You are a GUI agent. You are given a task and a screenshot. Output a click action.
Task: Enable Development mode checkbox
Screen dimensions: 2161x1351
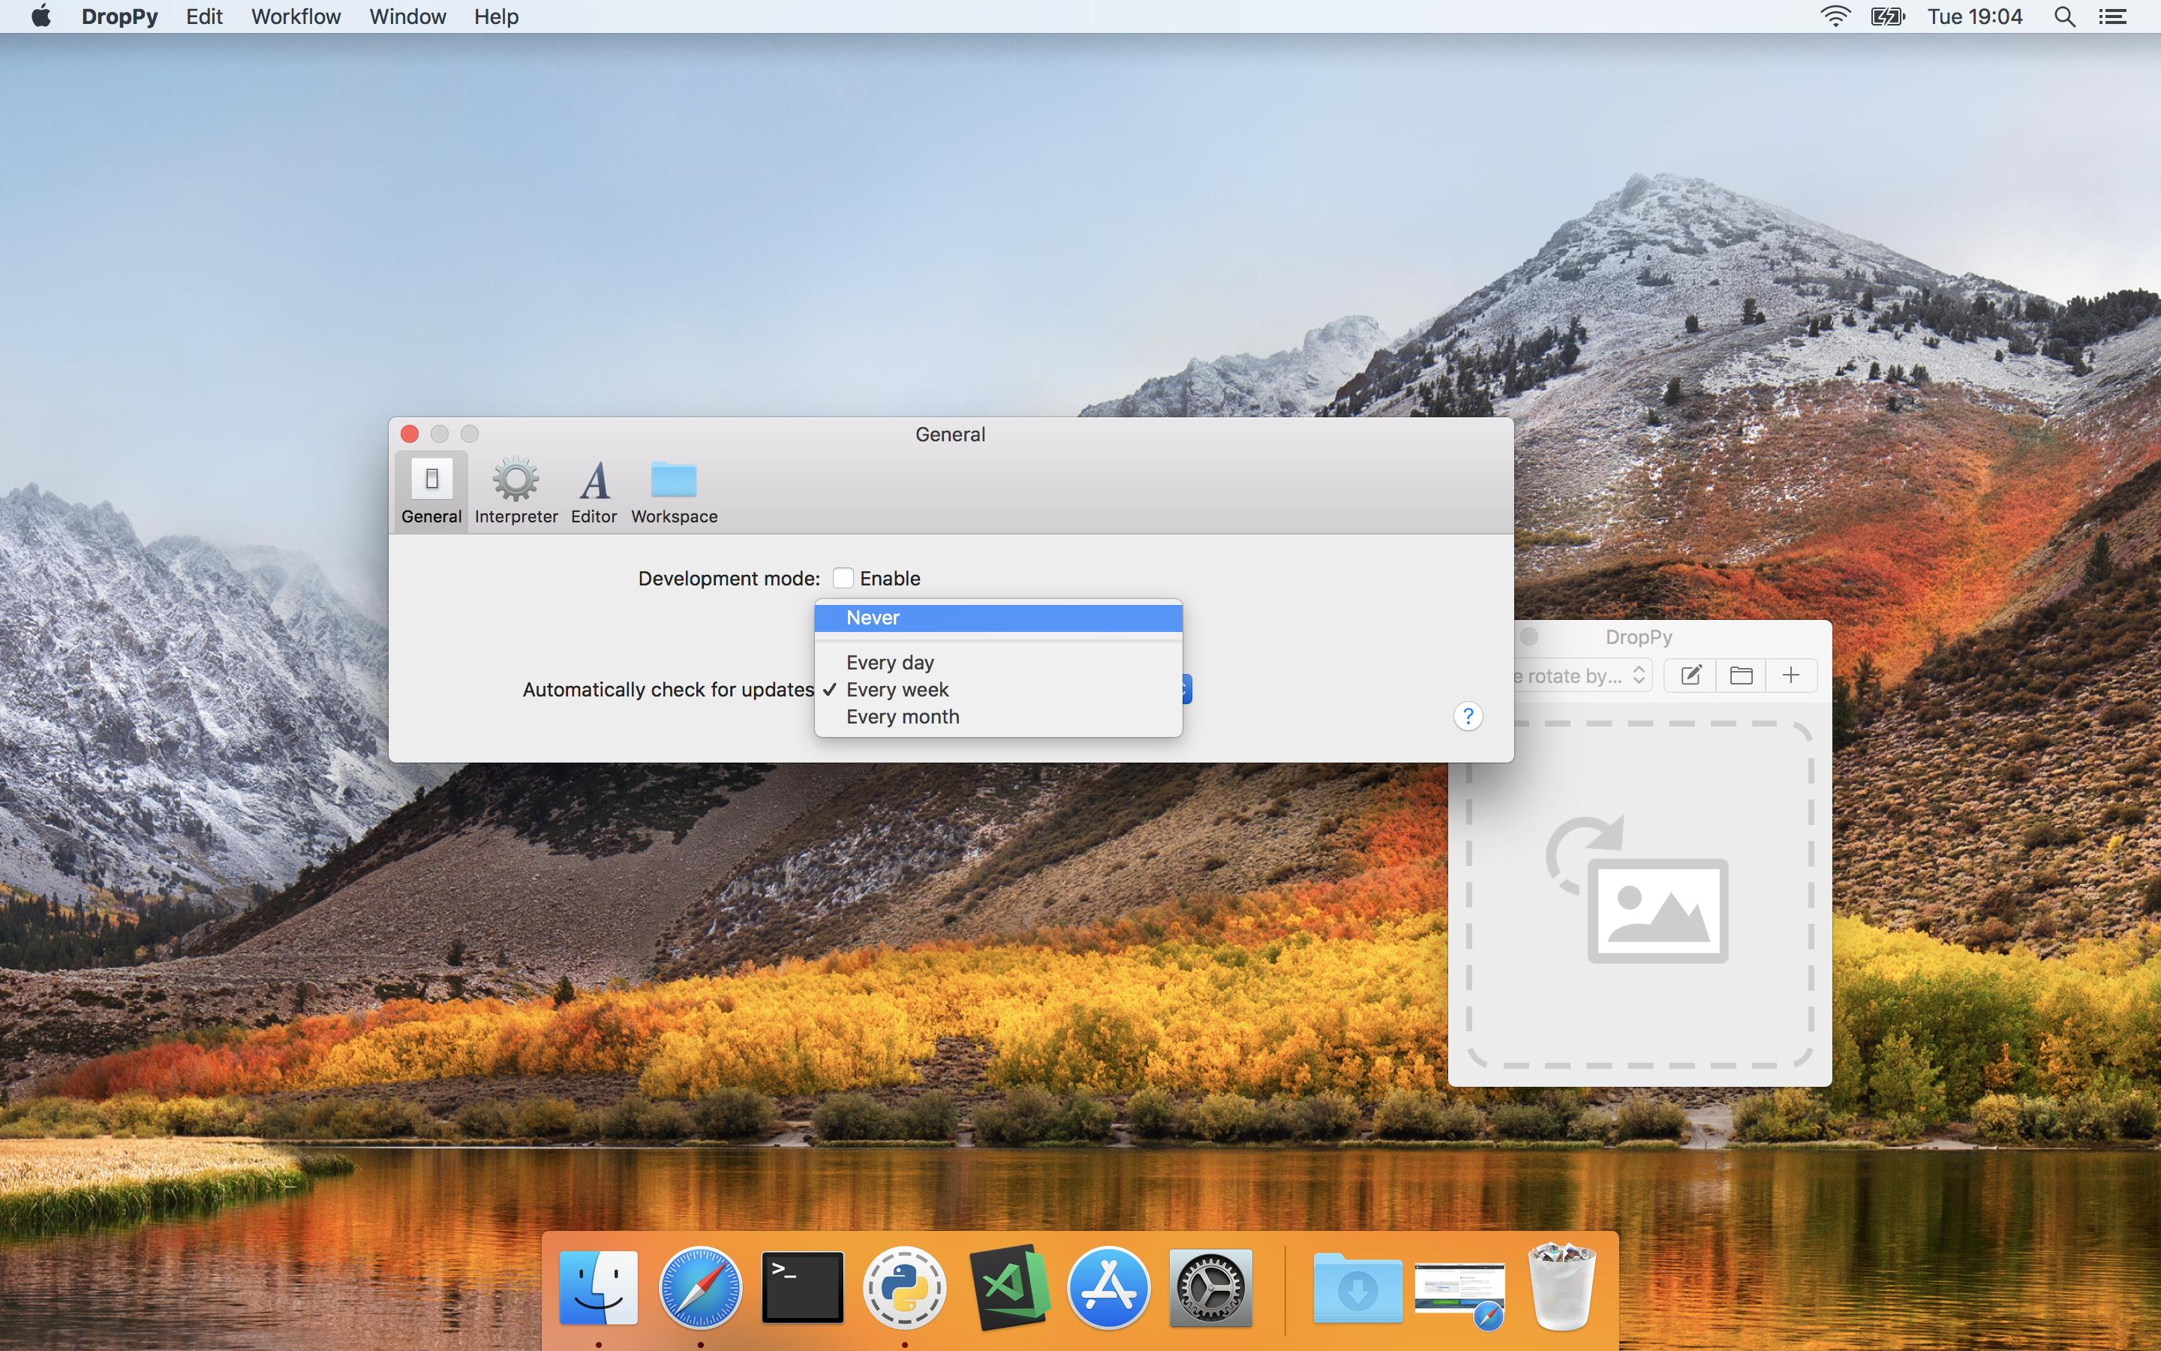[x=843, y=578]
